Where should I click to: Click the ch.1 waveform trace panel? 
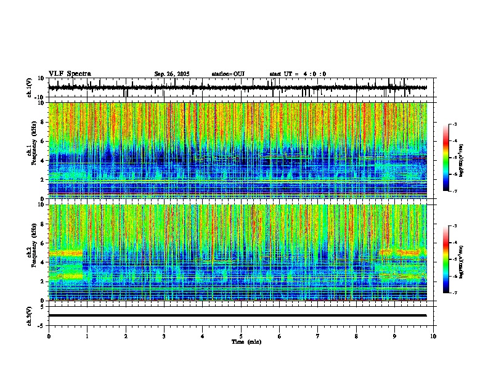(241, 87)
